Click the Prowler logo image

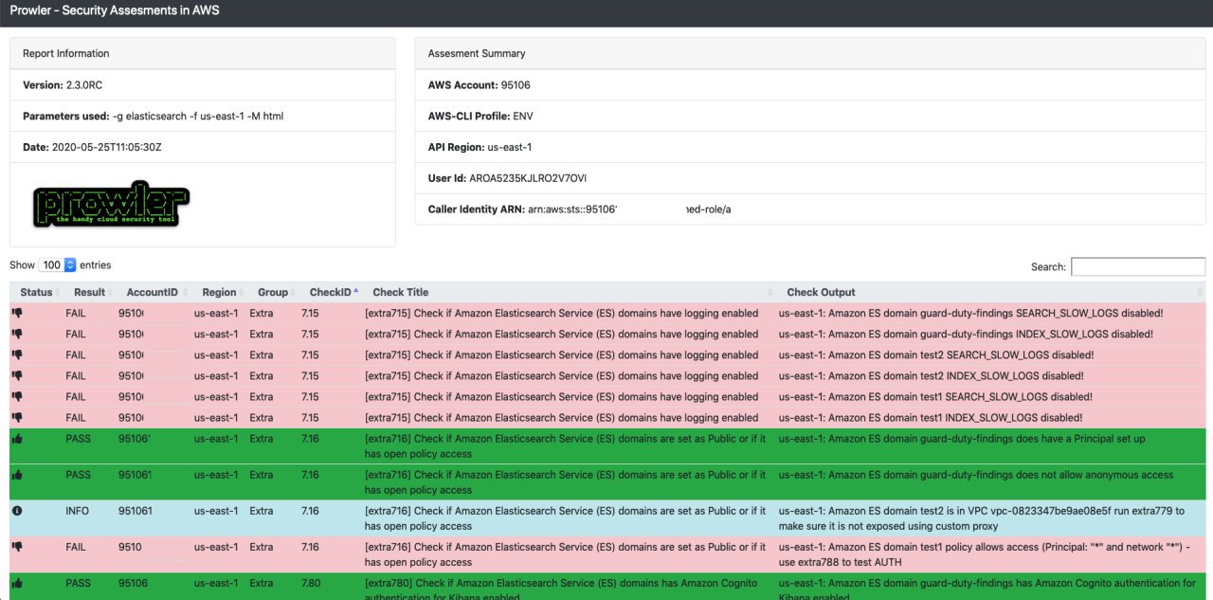pyautogui.click(x=111, y=205)
